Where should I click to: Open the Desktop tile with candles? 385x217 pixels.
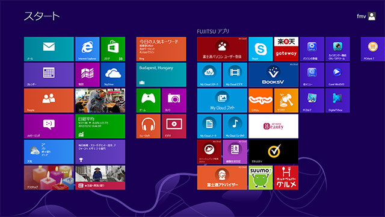pyautogui.click(x=49, y=177)
